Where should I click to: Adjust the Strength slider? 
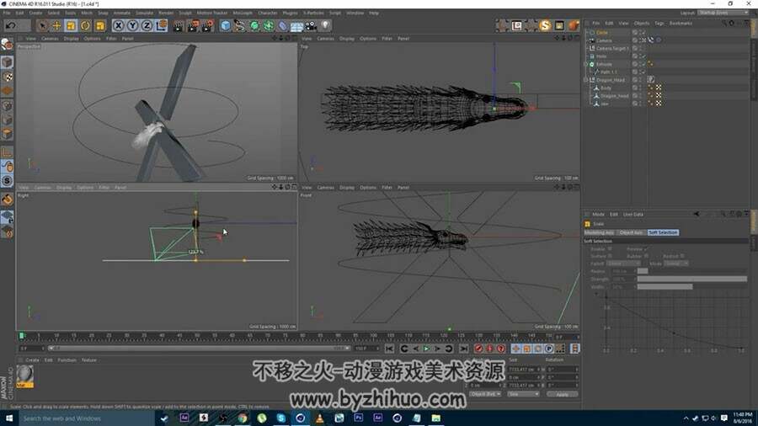[691, 280]
